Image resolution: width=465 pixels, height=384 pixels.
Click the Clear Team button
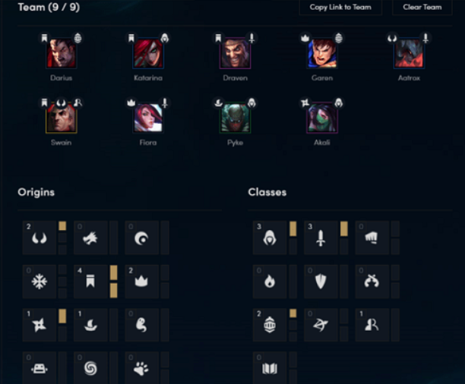(x=422, y=7)
